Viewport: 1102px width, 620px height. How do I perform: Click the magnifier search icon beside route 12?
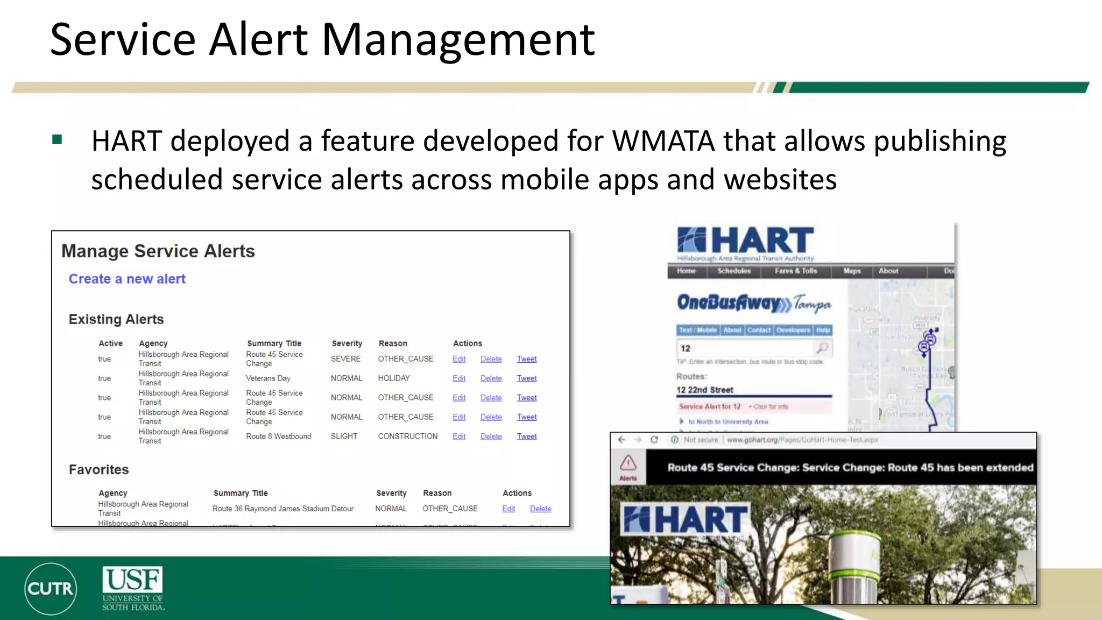(x=822, y=348)
